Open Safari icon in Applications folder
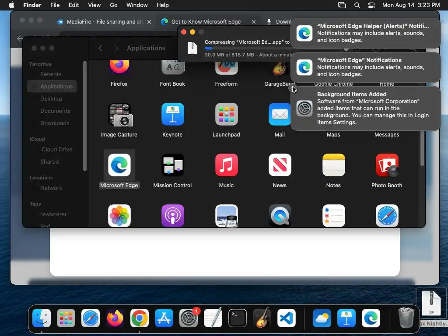 pyautogui.click(x=387, y=216)
